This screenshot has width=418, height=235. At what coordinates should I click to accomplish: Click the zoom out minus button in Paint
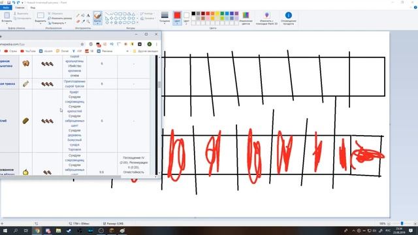click(x=389, y=223)
